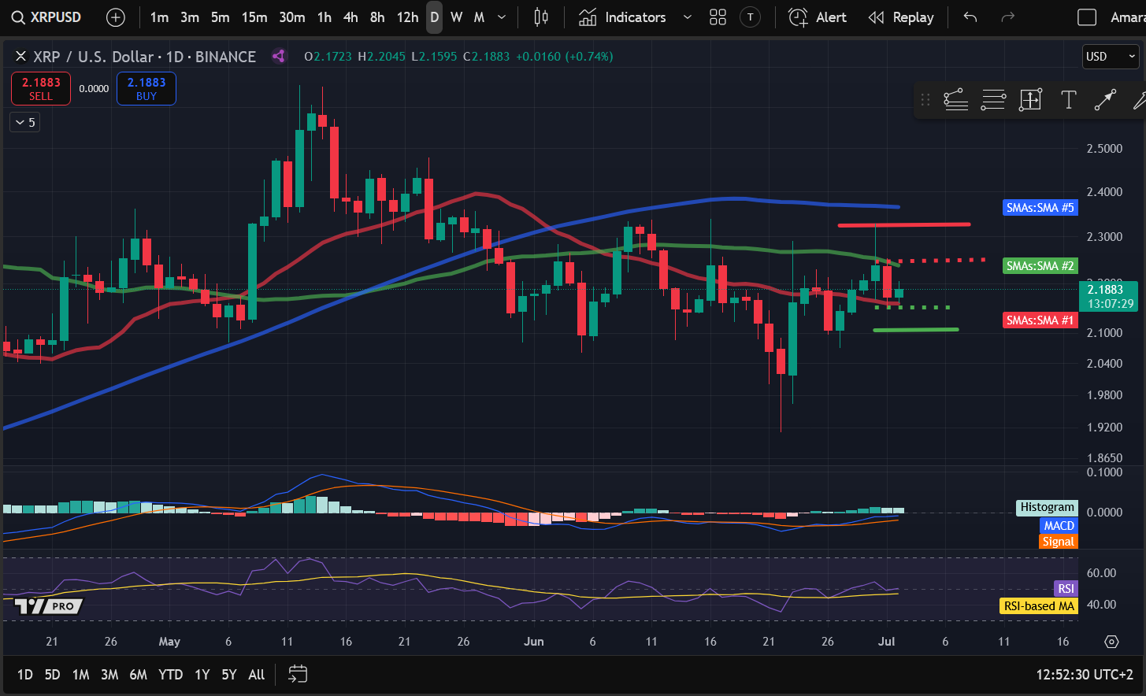Show All available data range

257,675
